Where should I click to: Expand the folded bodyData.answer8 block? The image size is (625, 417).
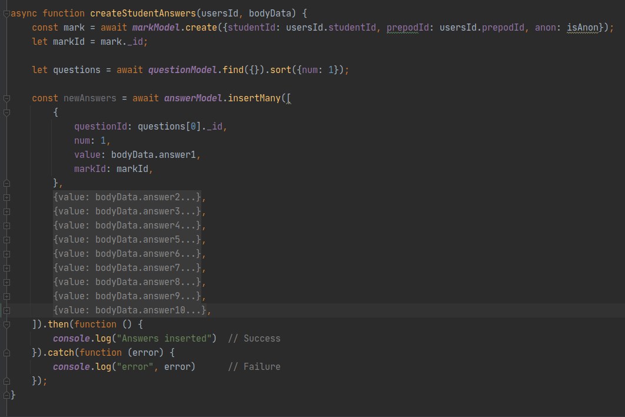click(7, 283)
